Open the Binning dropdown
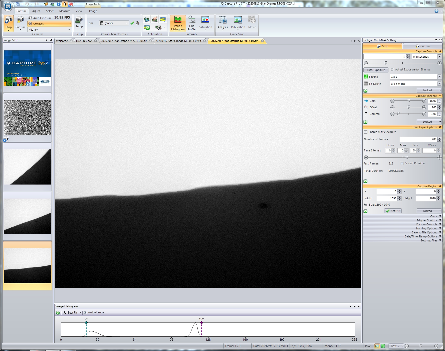Viewport: 445px width, 351px height. tap(439, 77)
